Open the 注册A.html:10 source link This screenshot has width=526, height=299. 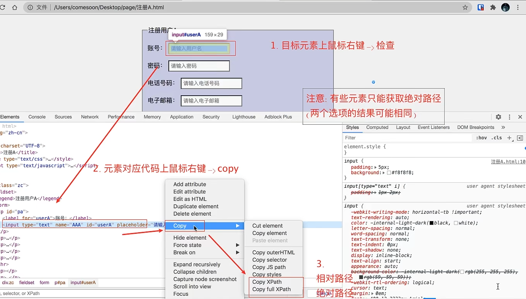pos(508,162)
